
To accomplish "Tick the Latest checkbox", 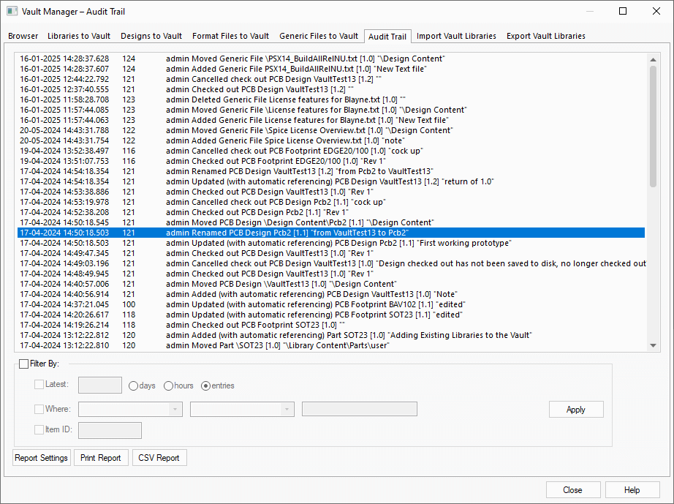I will pos(39,384).
